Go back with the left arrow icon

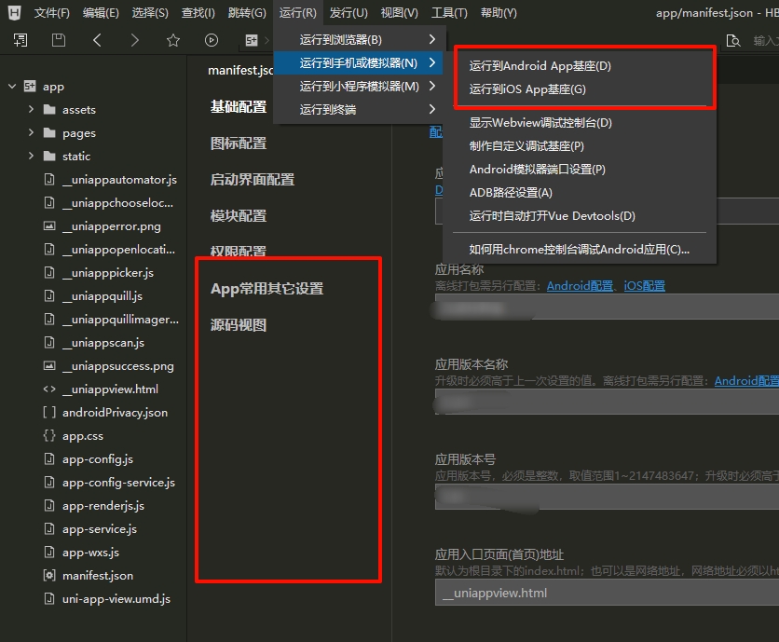click(x=97, y=40)
